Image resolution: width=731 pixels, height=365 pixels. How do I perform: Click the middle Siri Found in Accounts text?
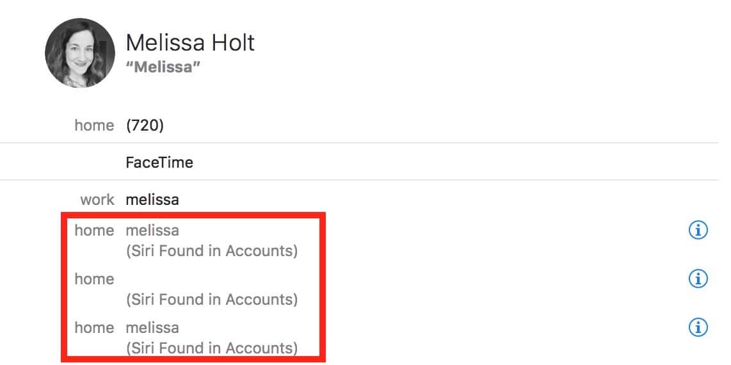tap(212, 299)
